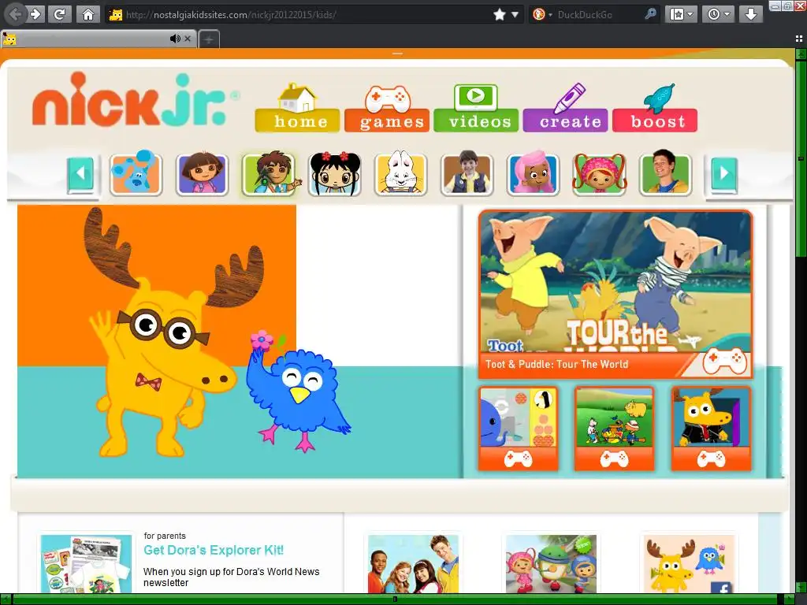
Task: Open the bookmarks menu button
Action: point(682,14)
